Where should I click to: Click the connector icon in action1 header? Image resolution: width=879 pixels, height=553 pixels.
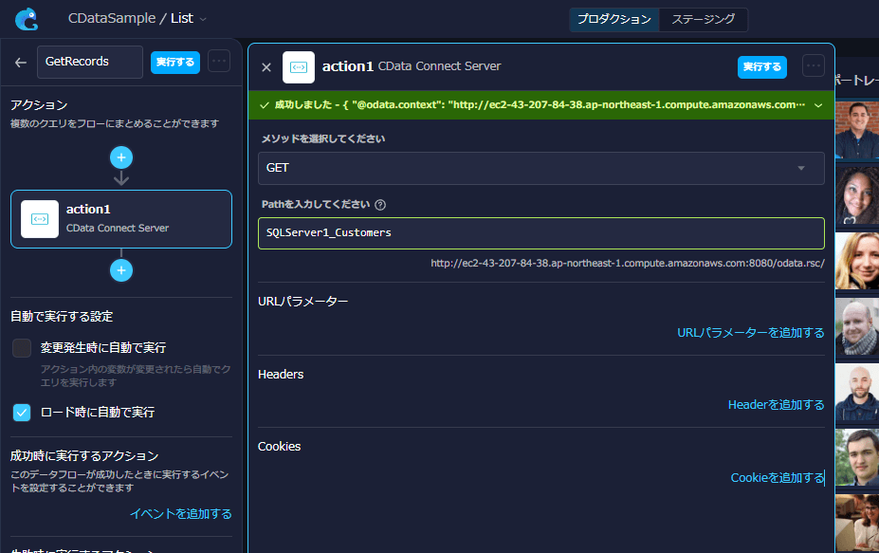(299, 67)
